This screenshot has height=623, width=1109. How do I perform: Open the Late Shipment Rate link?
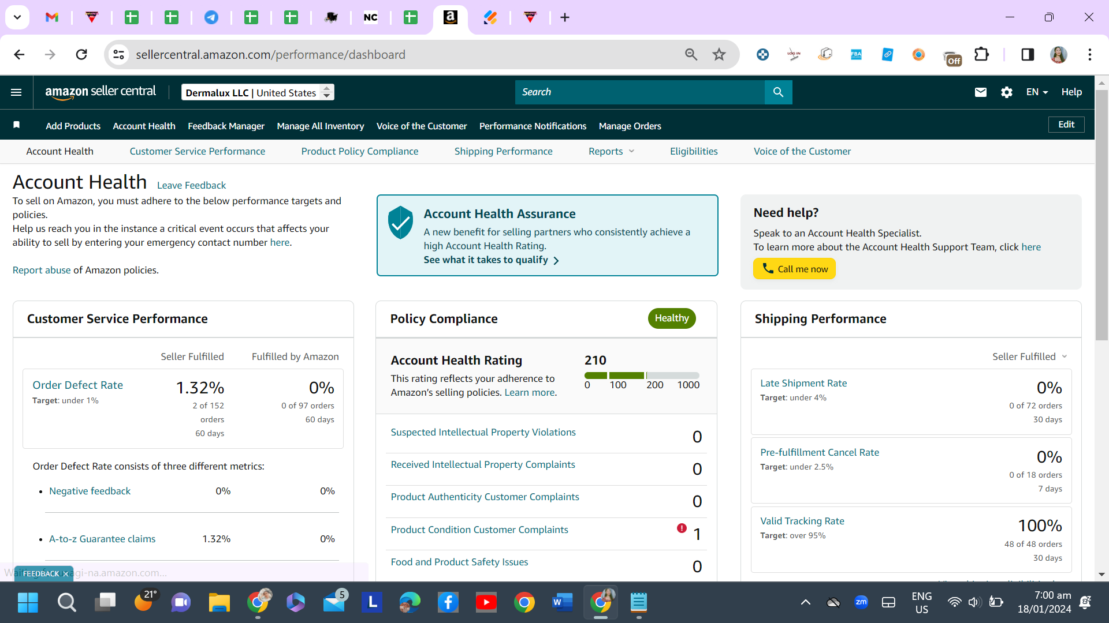pos(803,383)
